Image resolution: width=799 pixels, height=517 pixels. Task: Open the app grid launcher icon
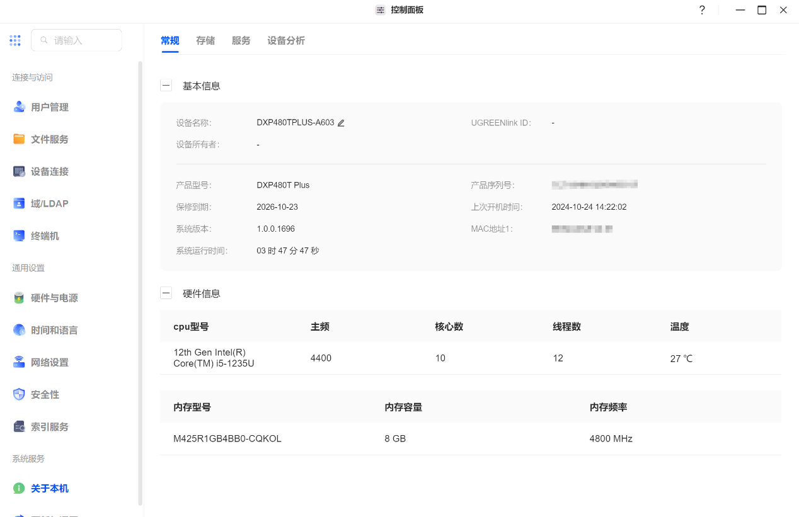tap(15, 40)
